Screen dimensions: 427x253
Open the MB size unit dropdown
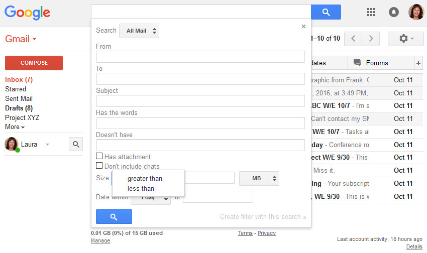(x=259, y=179)
